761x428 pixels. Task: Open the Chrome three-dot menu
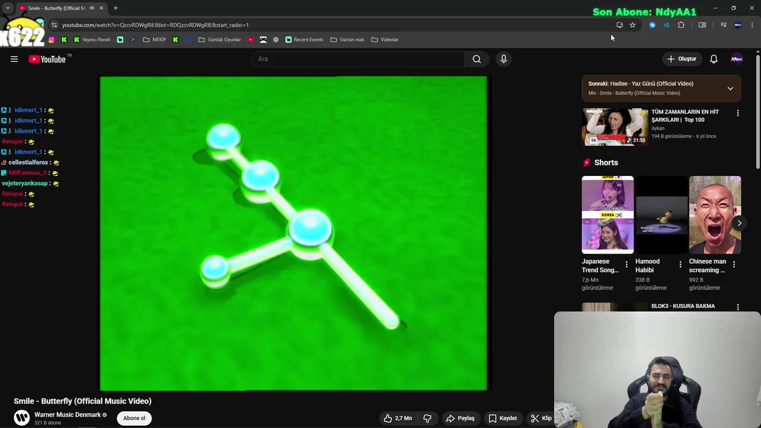pos(752,25)
